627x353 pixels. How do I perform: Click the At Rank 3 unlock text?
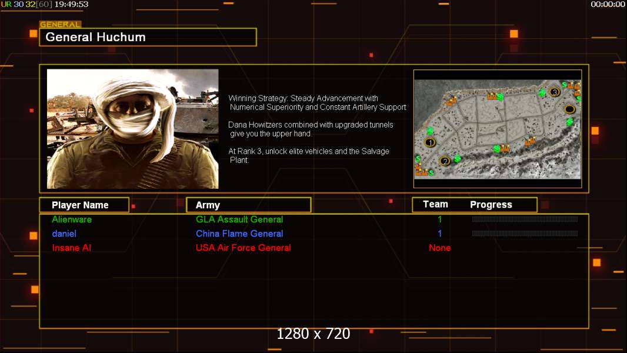point(309,155)
